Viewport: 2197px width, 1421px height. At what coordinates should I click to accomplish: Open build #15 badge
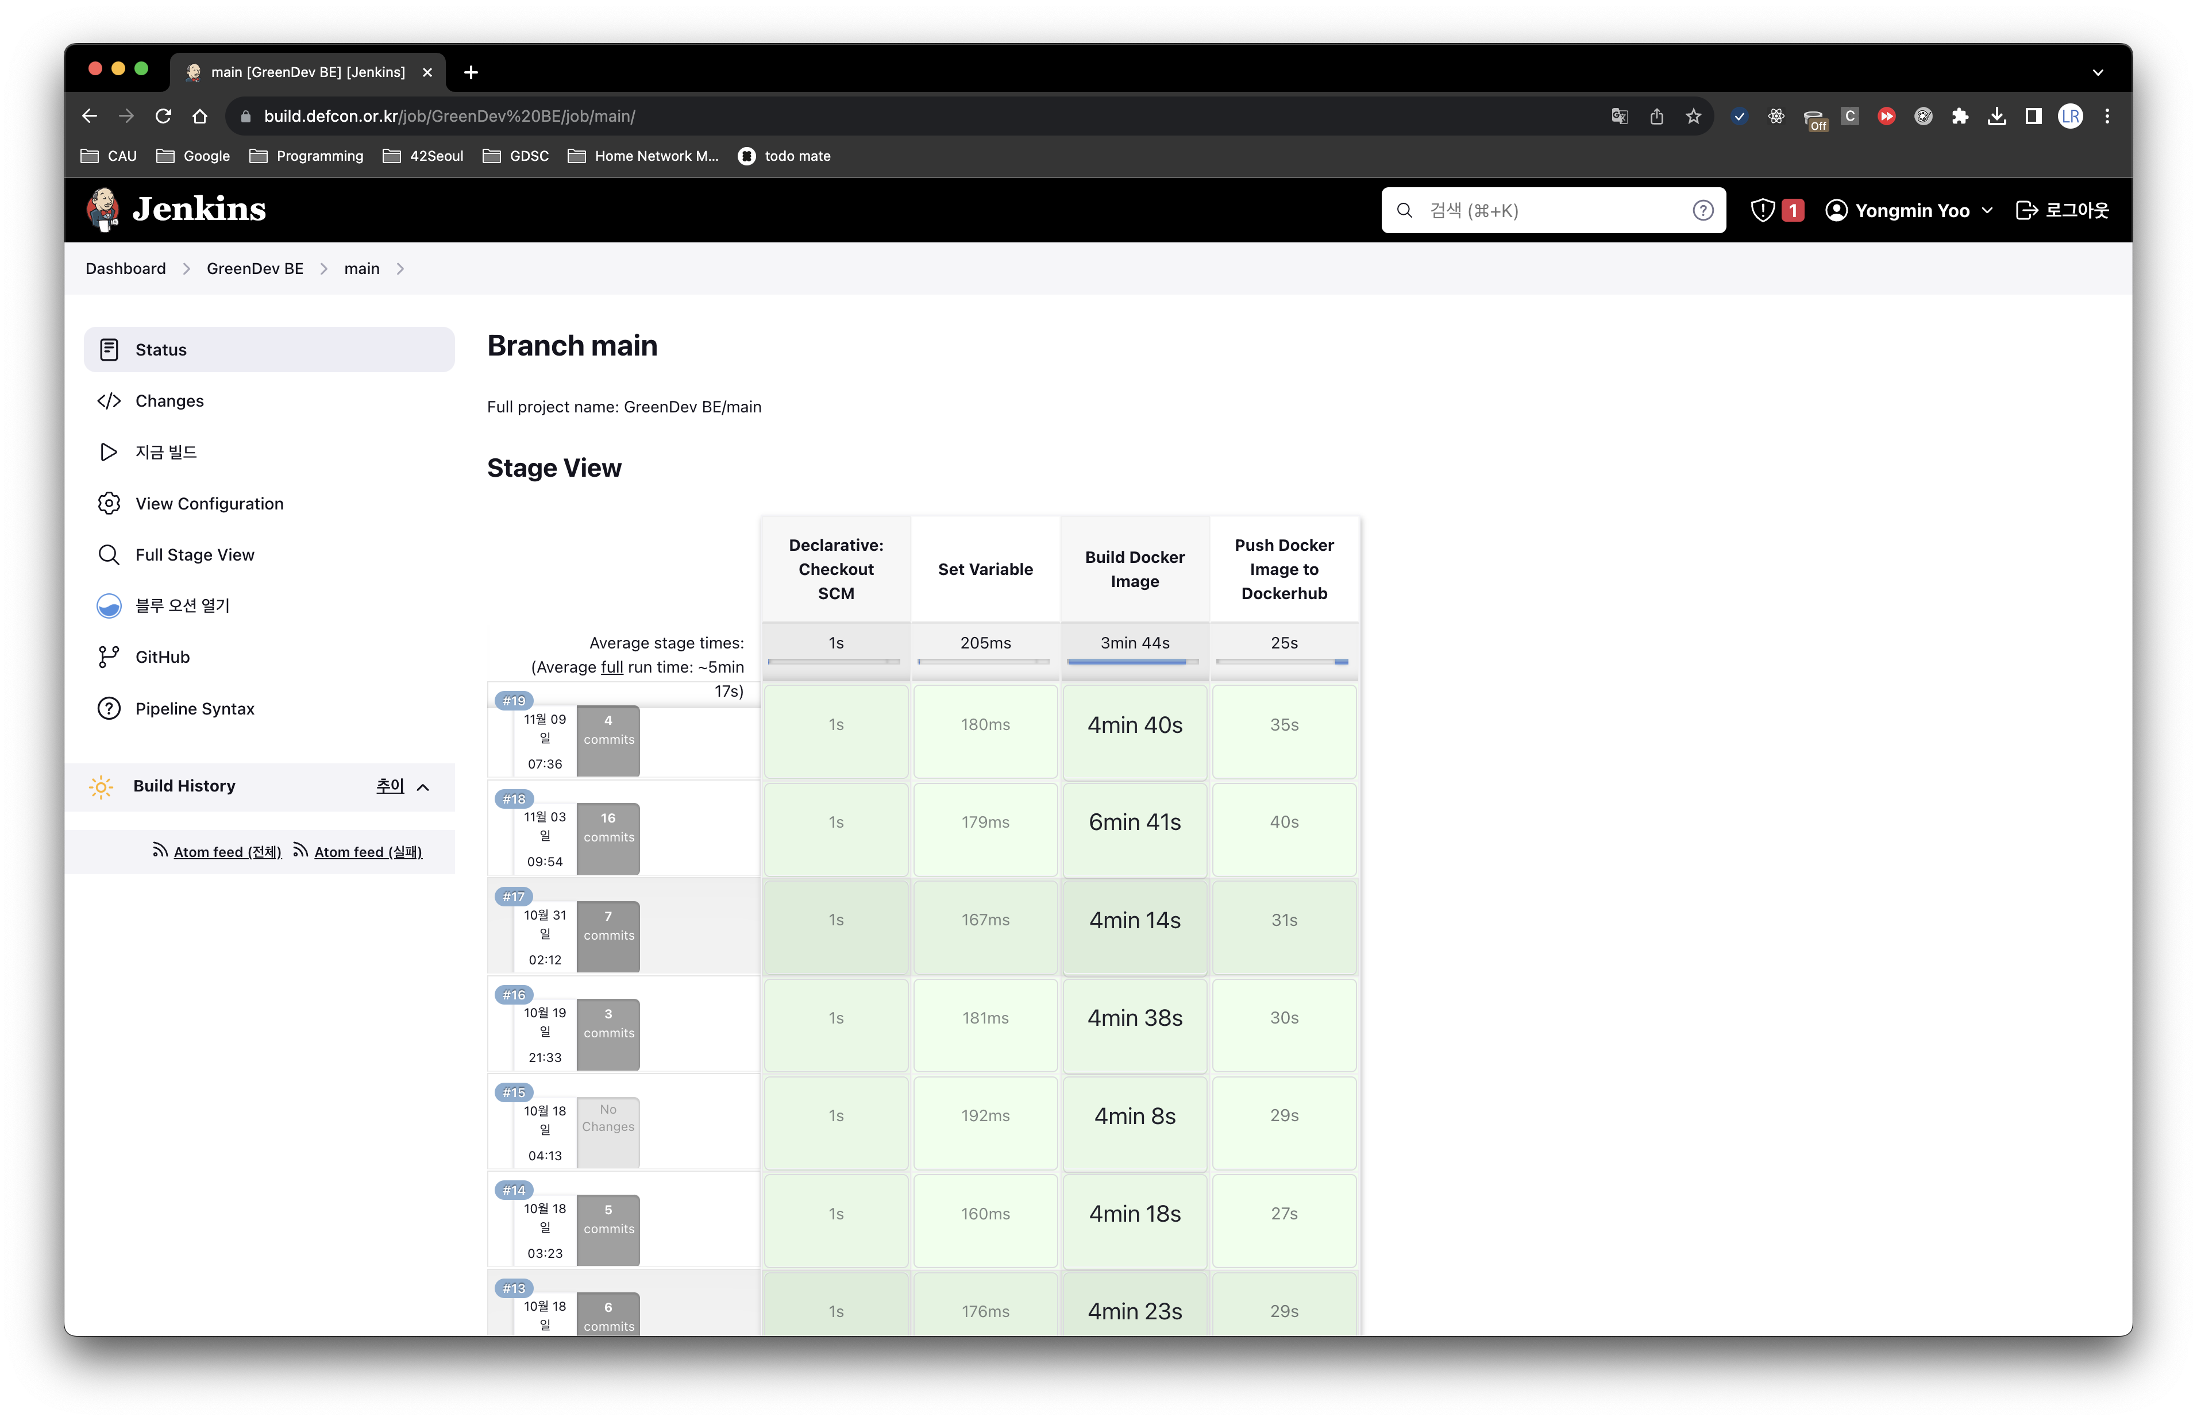pos(514,1092)
